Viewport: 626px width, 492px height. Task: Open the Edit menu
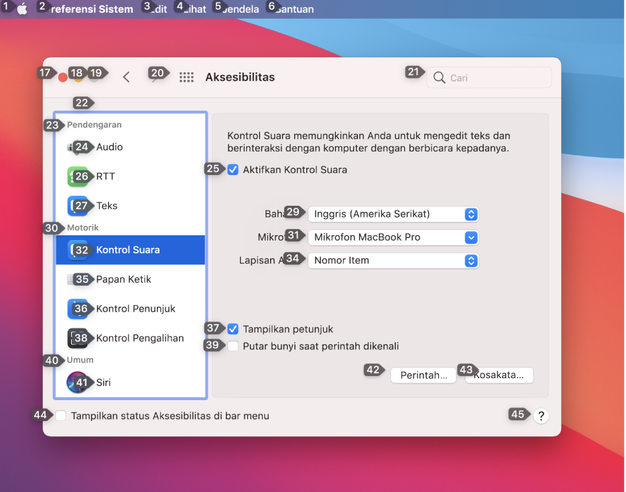tap(157, 9)
